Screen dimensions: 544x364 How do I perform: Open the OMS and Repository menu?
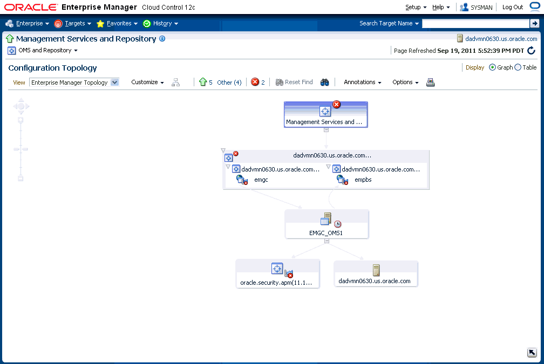click(48, 50)
